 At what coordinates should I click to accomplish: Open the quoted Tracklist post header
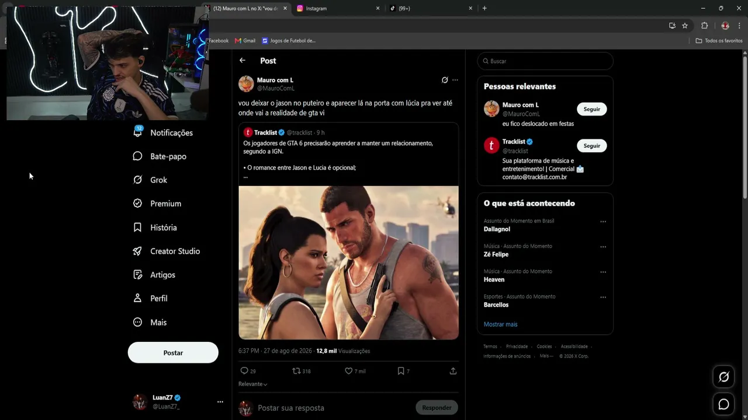[284, 132]
